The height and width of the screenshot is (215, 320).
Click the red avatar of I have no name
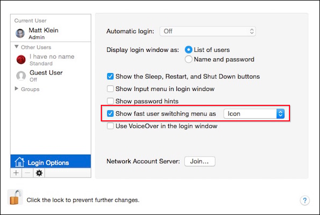[21, 59]
